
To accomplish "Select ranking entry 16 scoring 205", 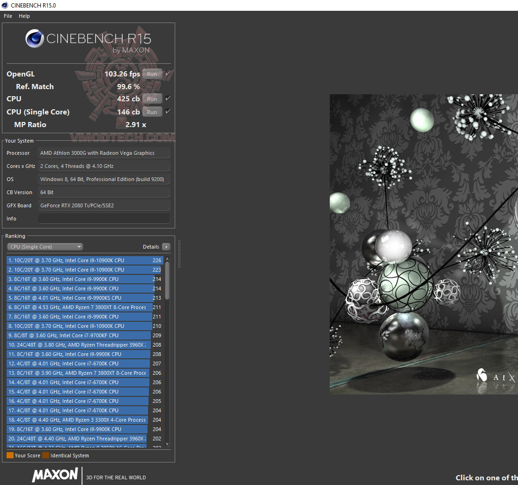I will (85, 401).
